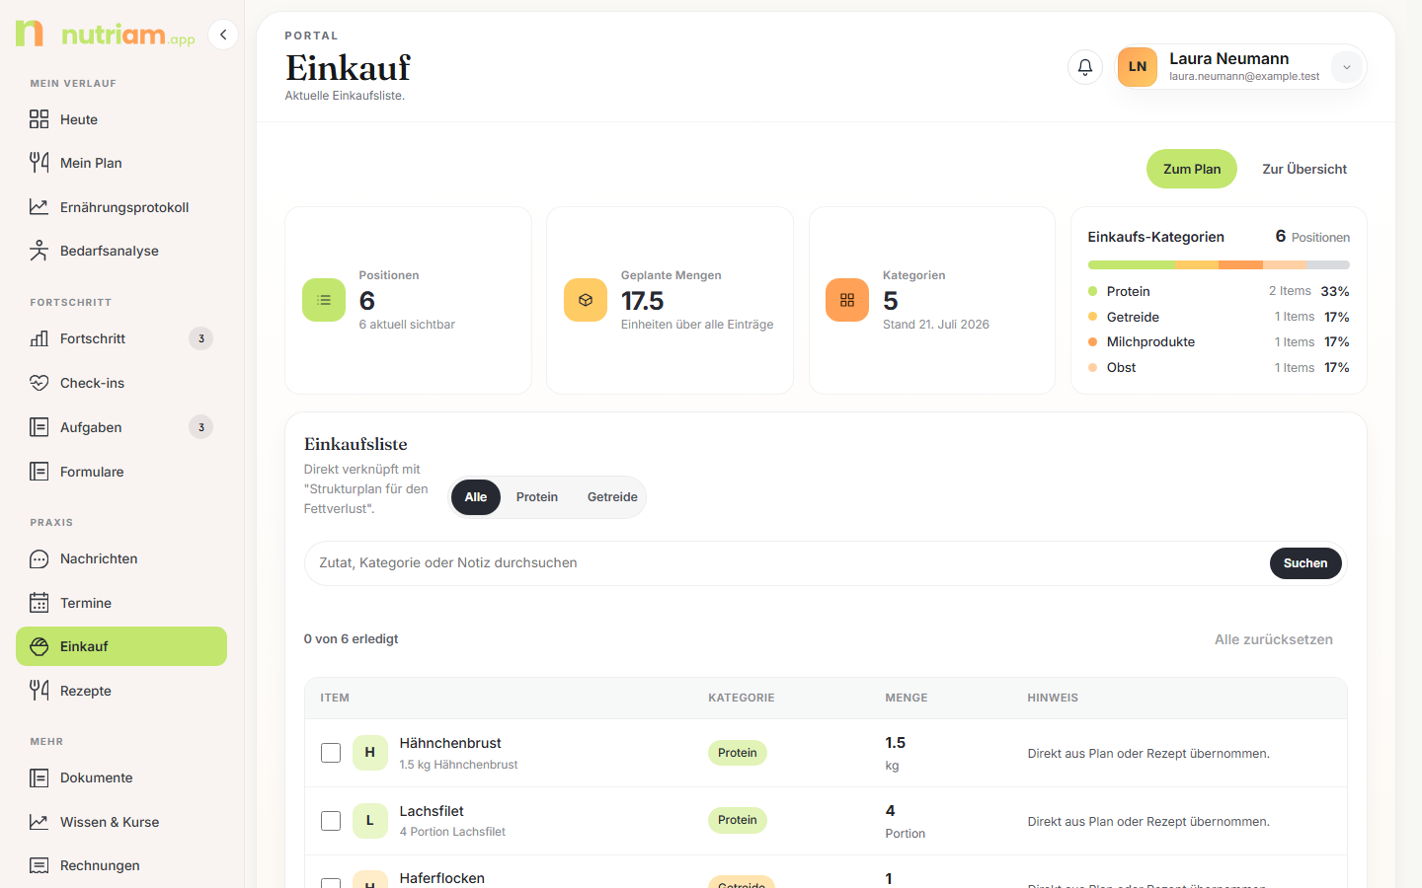This screenshot has width=1422, height=888.
Task: Click the Getreide category legend row
Action: (1219, 317)
